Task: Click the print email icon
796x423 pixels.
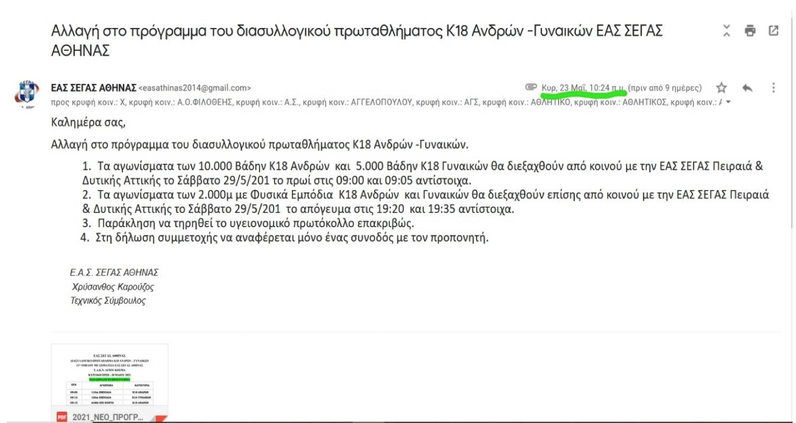Action: coord(750,31)
